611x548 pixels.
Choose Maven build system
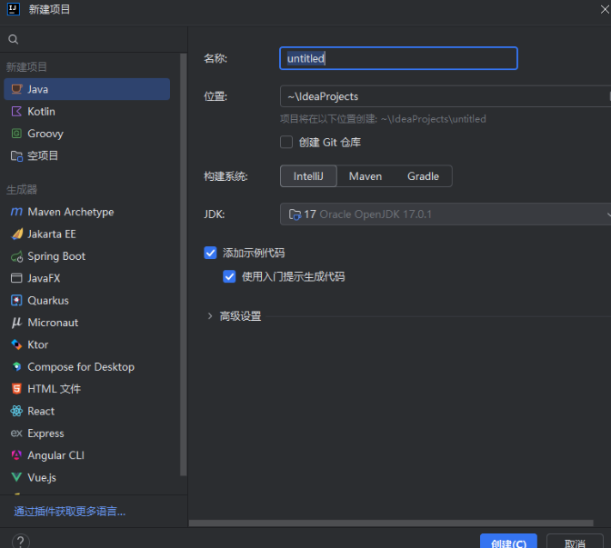366,176
